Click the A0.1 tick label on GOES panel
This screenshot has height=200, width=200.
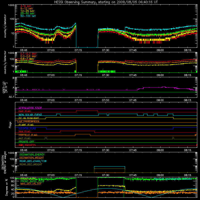(11, 97)
